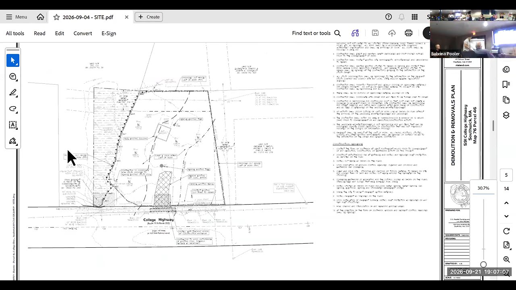Save the file with the disk icon
The image size is (516, 290).
tap(375, 33)
